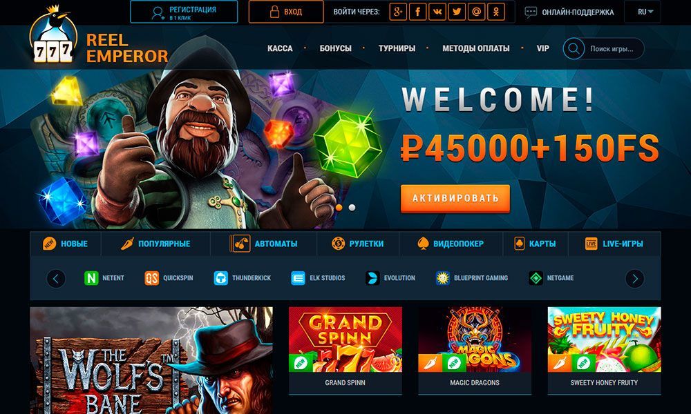Viewport: 691px width, 414px height.
Task: Log in via Facebook icon
Action: (418, 12)
